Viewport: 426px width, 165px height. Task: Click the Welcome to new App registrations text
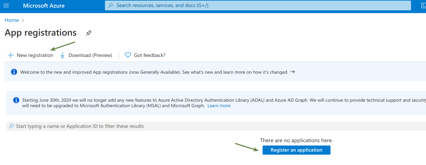154,72
